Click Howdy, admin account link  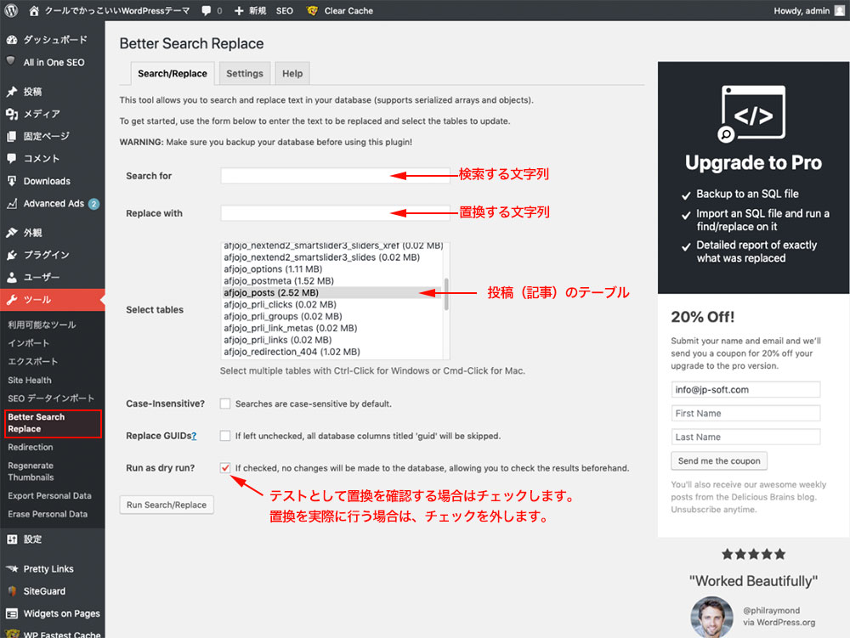click(802, 10)
